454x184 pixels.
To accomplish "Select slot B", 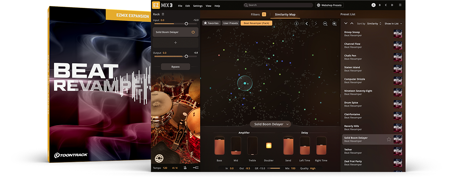I will (380, 5).
